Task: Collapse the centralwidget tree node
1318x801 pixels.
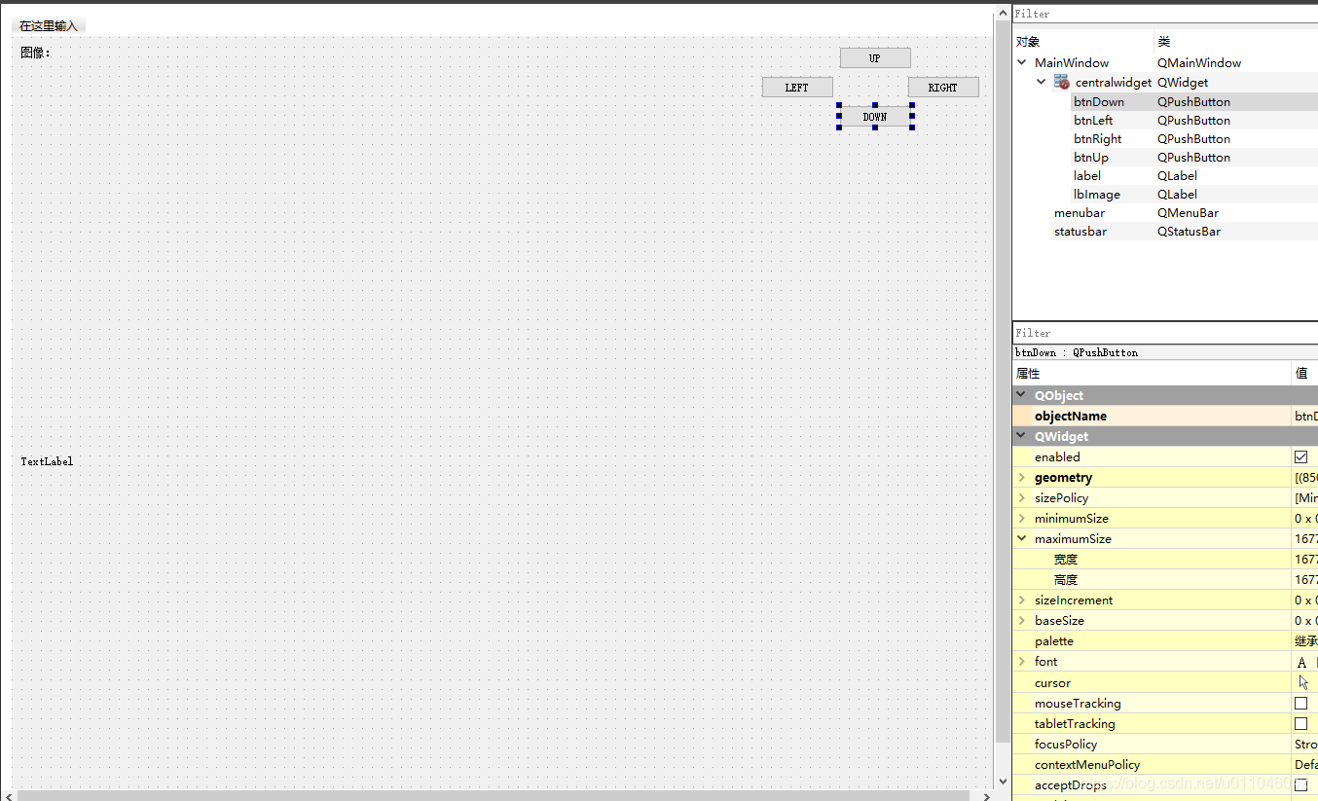Action: pyautogui.click(x=1042, y=83)
